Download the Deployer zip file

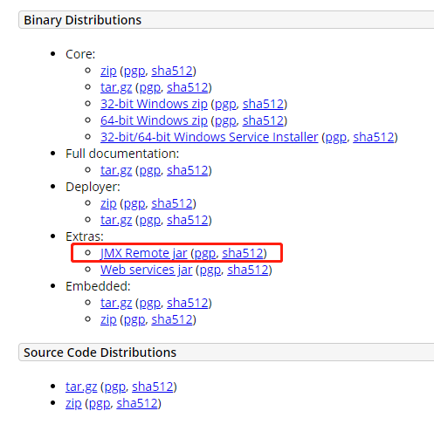coord(108,203)
